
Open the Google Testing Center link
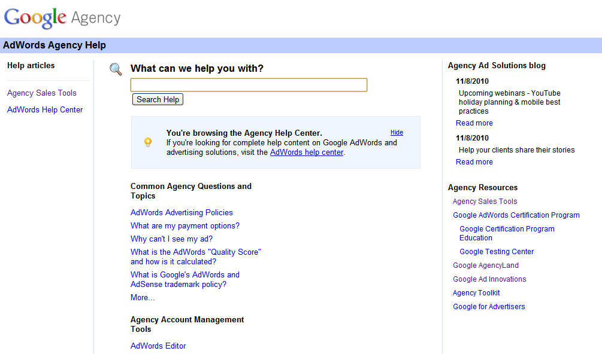[497, 252]
